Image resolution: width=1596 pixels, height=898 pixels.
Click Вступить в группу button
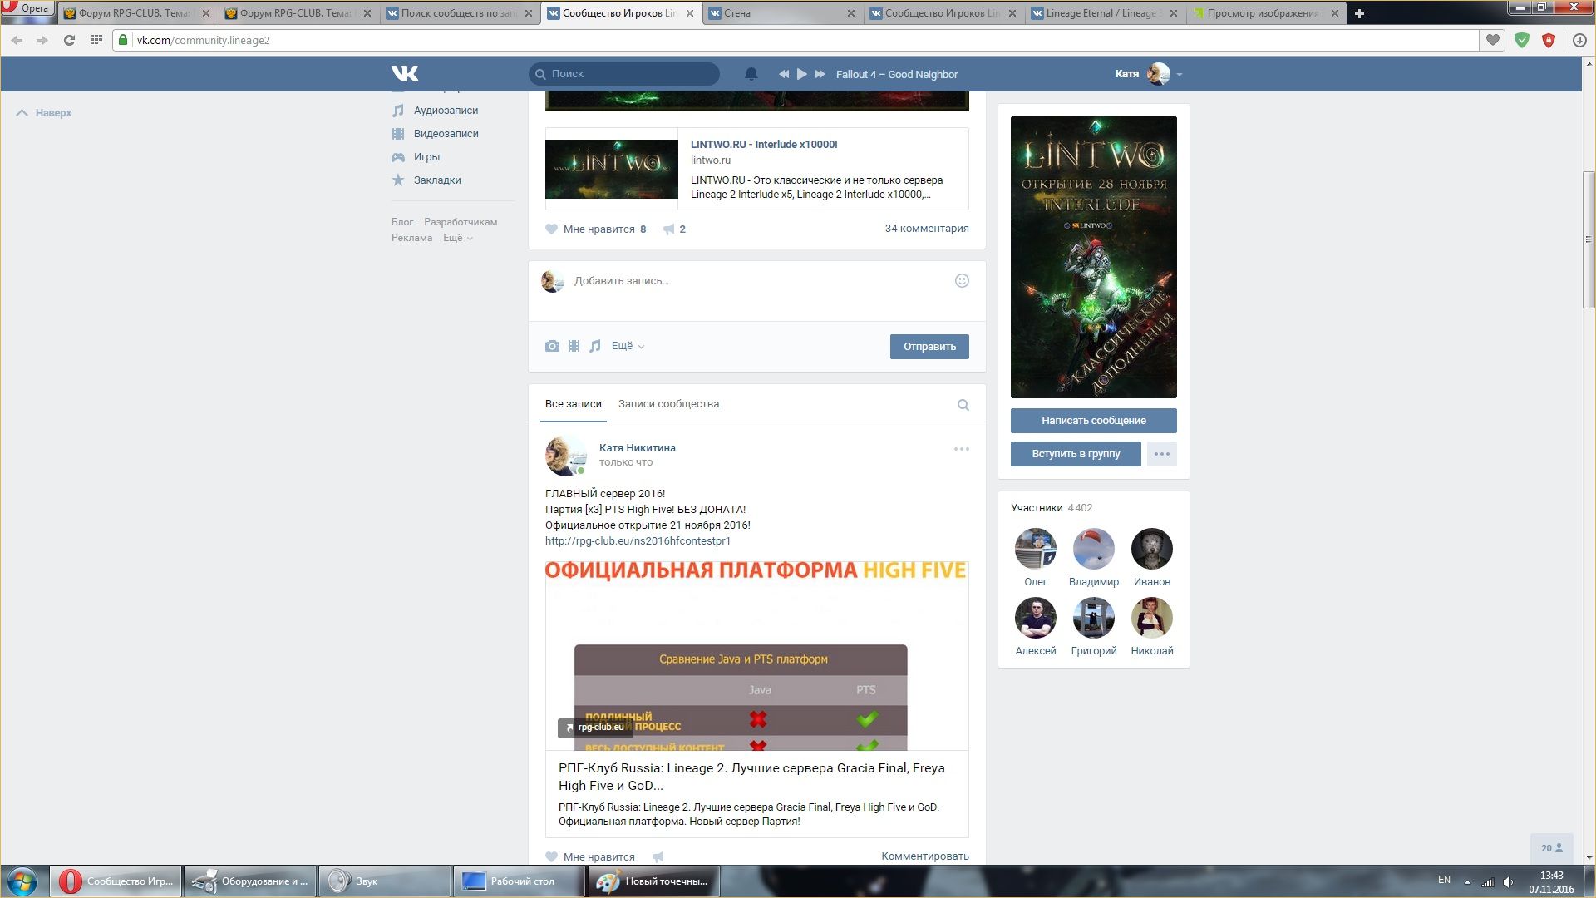tap(1076, 454)
